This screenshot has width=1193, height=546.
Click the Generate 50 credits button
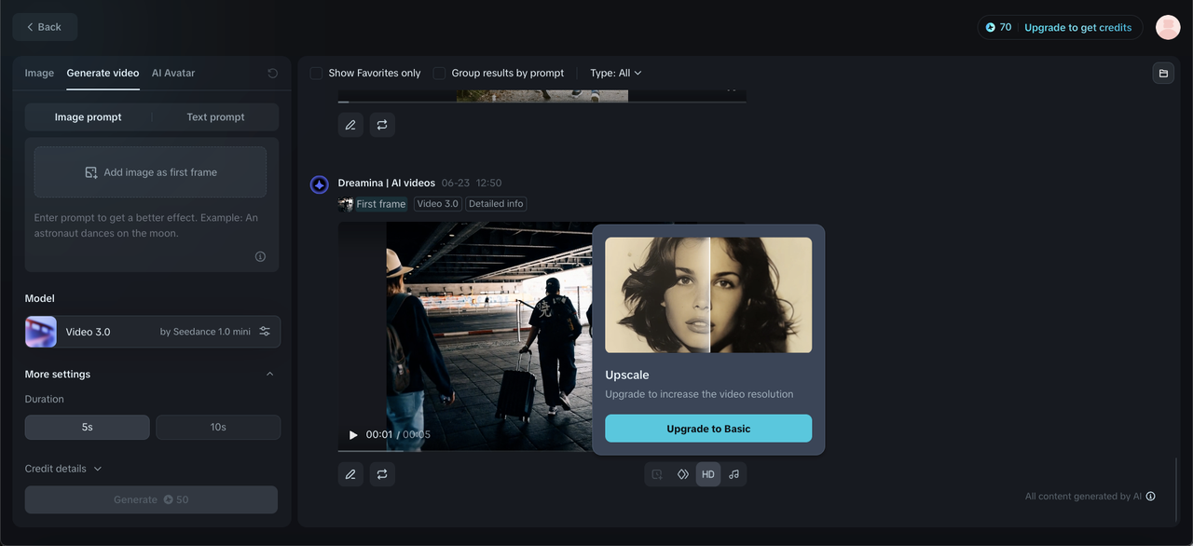pos(151,499)
